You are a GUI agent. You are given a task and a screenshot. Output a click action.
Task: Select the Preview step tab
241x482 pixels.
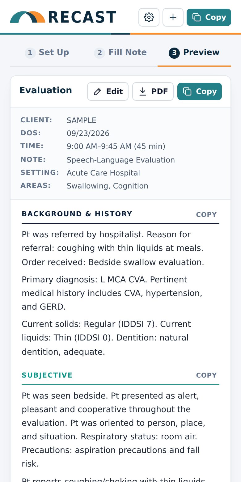tap(194, 53)
